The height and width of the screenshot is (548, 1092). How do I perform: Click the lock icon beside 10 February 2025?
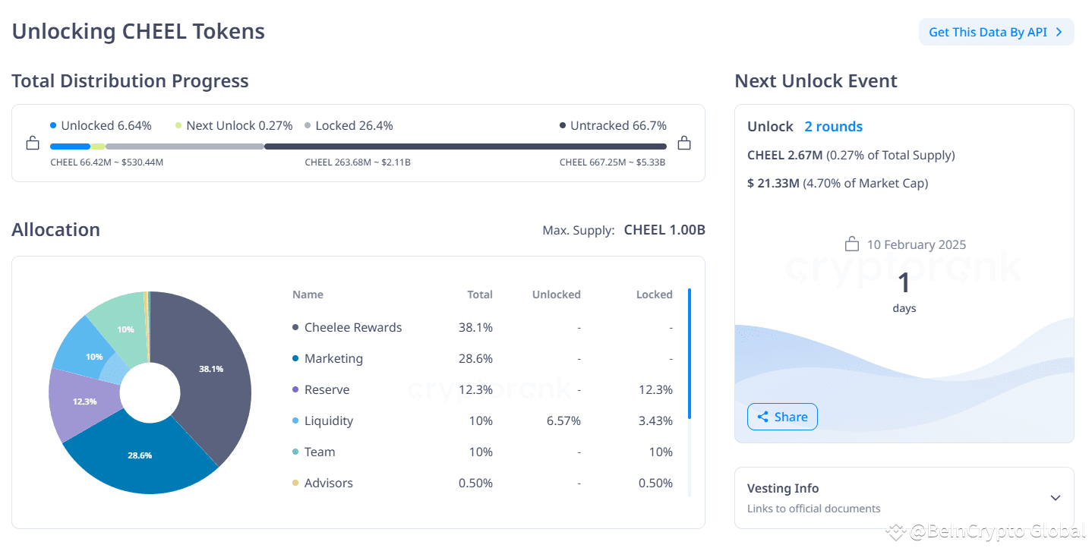[851, 244]
